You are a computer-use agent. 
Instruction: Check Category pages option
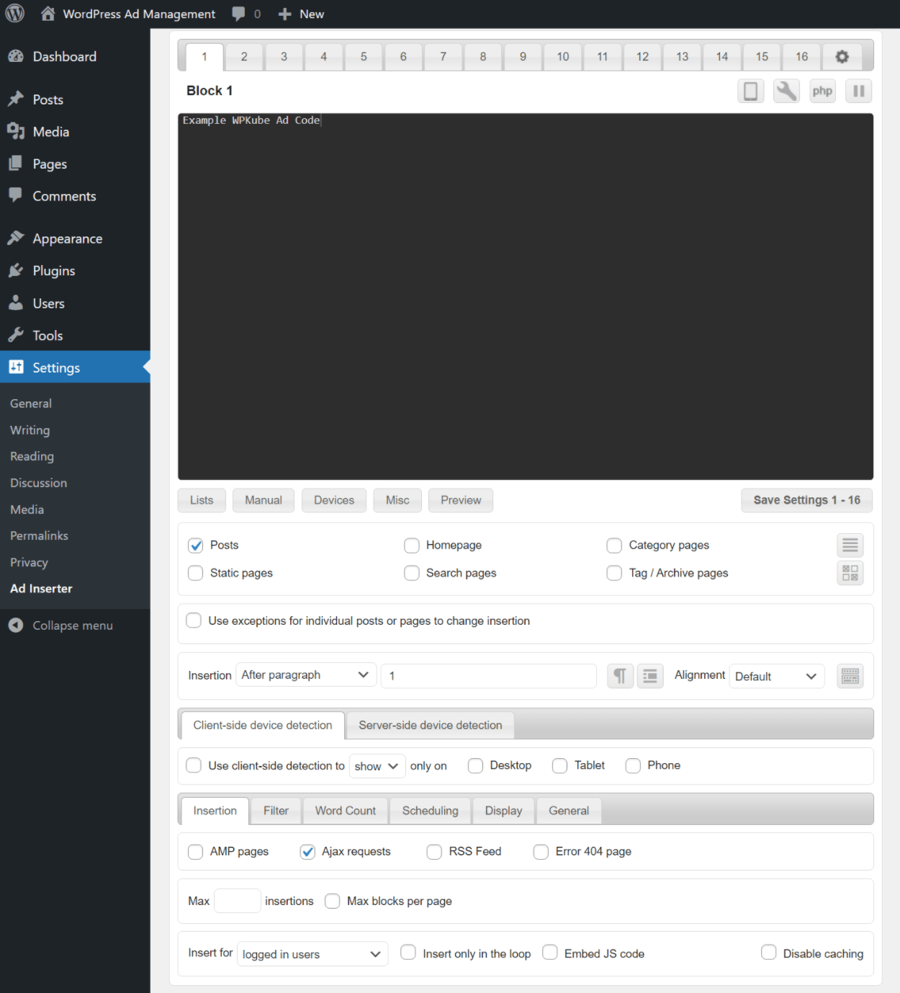tap(614, 546)
